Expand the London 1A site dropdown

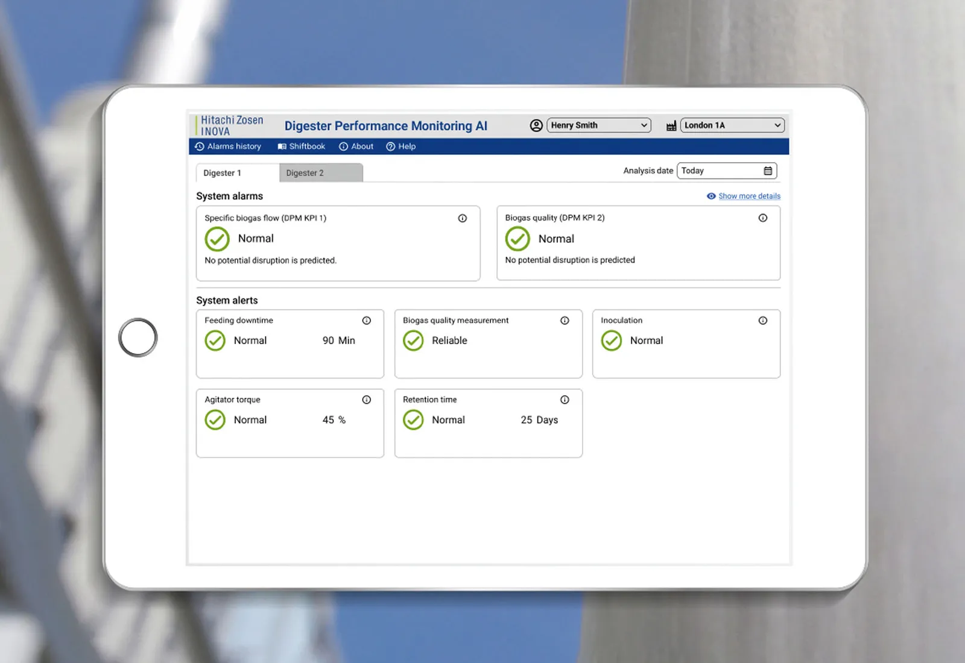pyautogui.click(x=732, y=125)
